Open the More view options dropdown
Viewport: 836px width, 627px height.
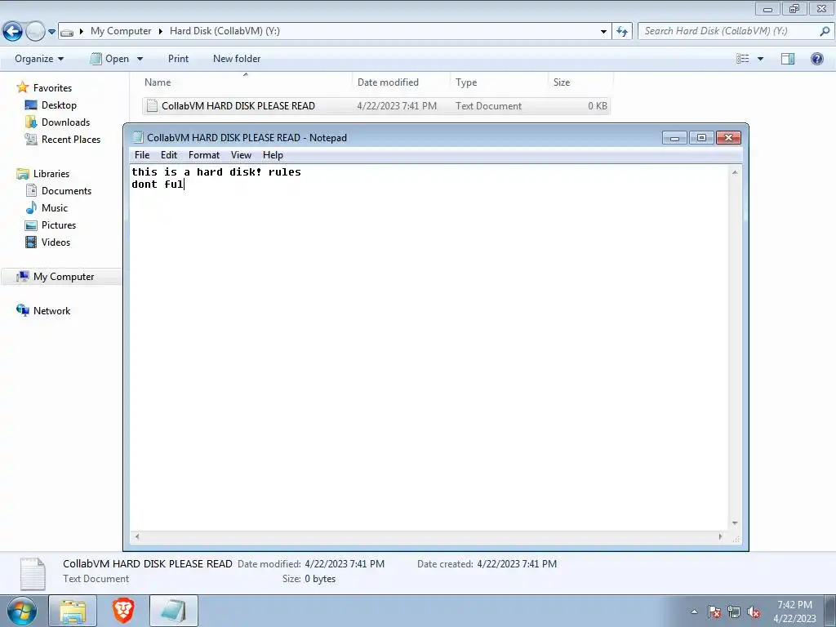(x=760, y=59)
